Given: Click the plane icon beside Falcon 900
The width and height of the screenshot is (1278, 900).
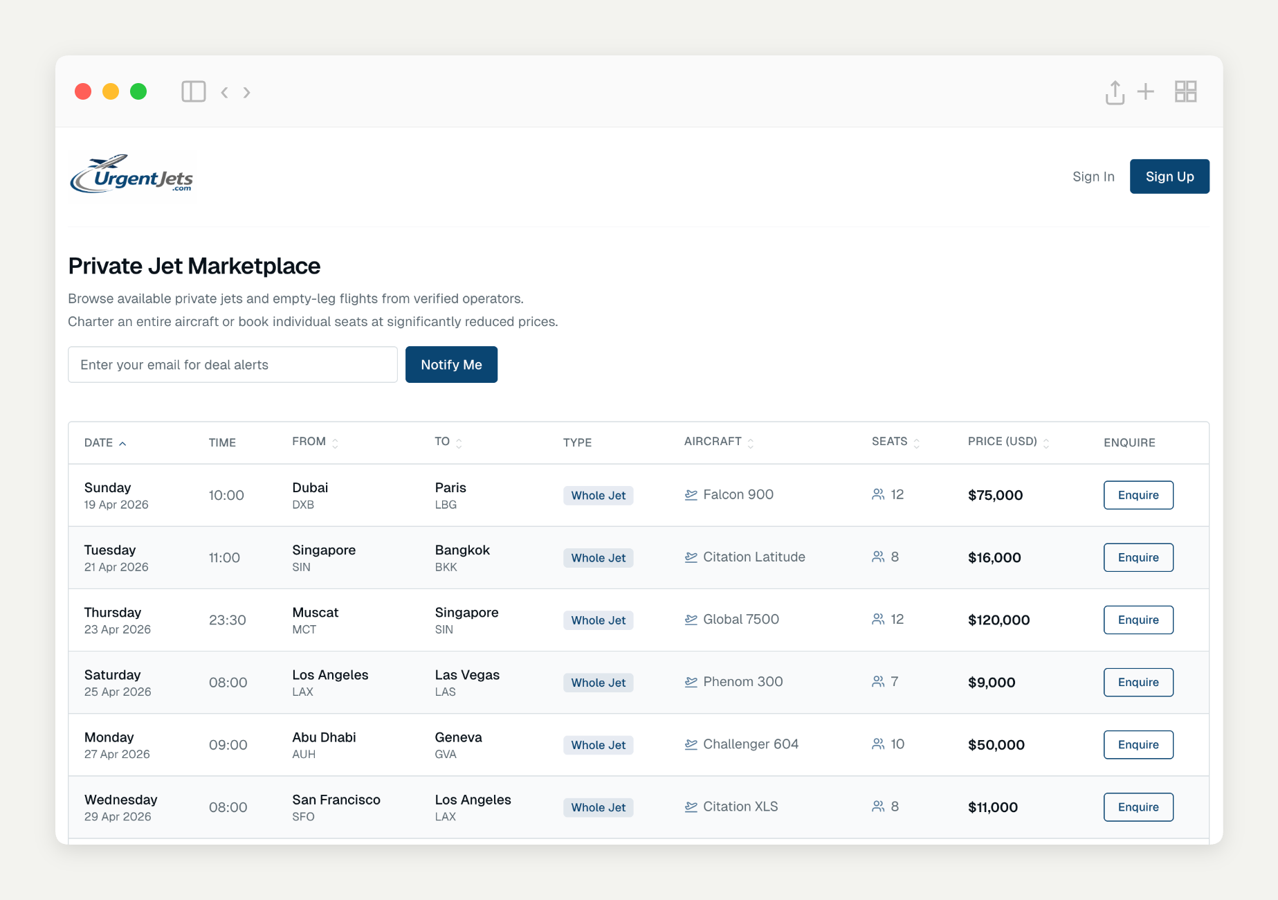Looking at the screenshot, I should point(691,495).
